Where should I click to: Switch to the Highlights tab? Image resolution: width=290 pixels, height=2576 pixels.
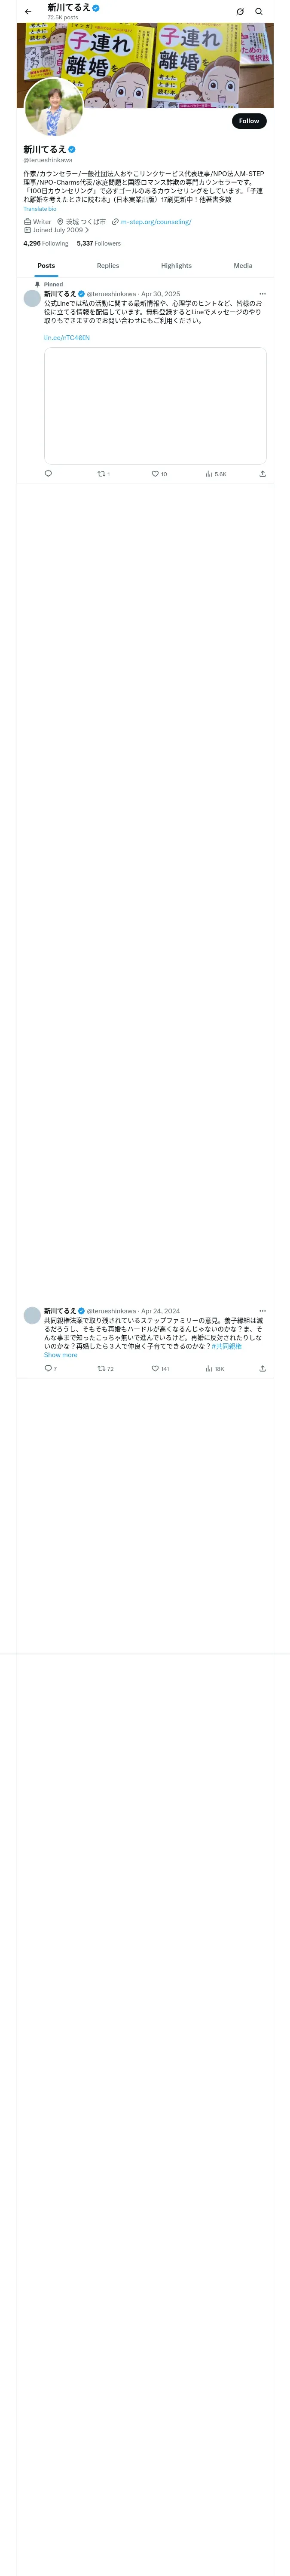click(x=176, y=266)
